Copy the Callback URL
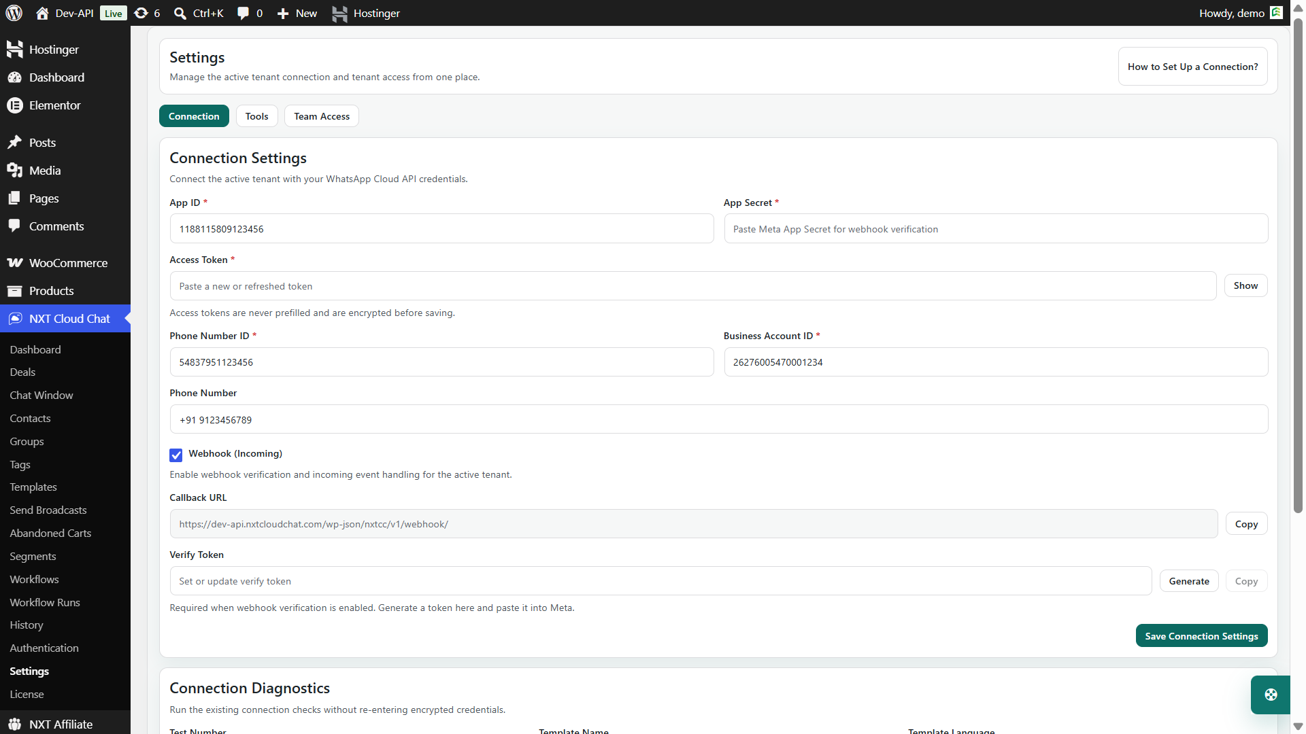The image size is (1306, 734). pos(1246,524)
